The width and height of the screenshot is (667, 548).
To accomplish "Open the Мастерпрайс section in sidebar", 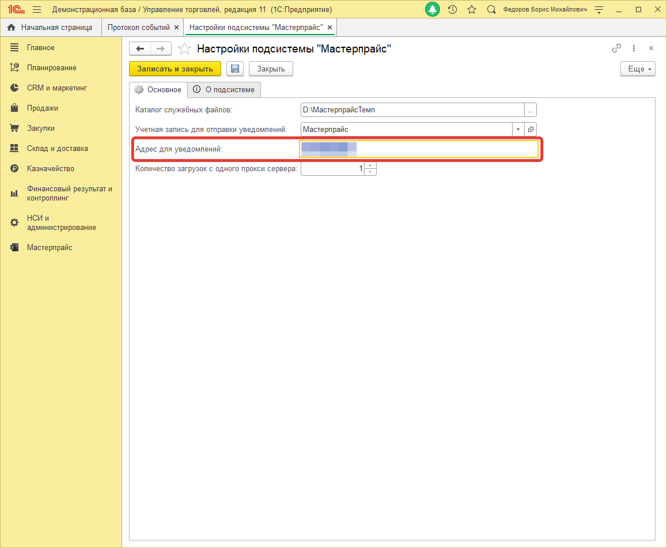I will tap(50, 248).
